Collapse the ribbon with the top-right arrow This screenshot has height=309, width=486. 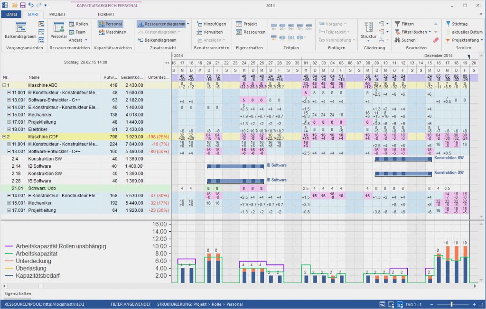(481, 14)
